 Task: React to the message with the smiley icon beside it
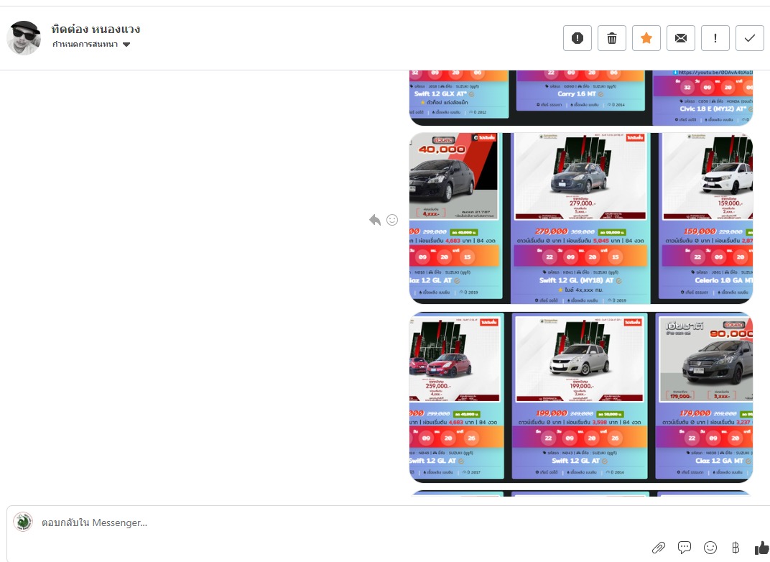pyautogui.click(x=392, y=220)
